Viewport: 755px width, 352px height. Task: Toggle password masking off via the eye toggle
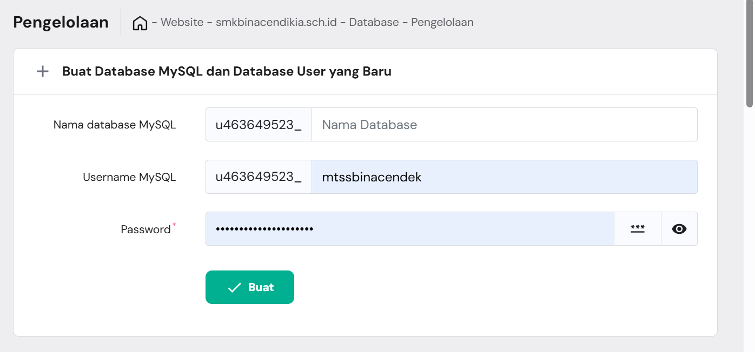pyautogui.click(x=679, y=228)
